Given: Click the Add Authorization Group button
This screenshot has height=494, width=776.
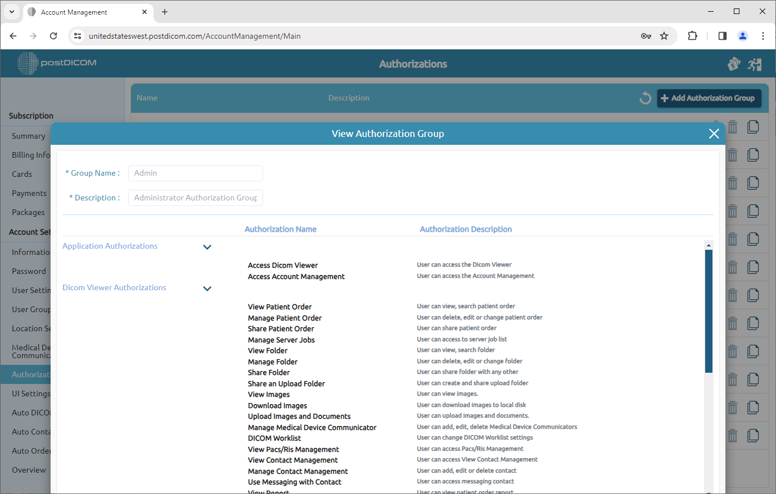Looking at the screenshot, I should point(709,98).
